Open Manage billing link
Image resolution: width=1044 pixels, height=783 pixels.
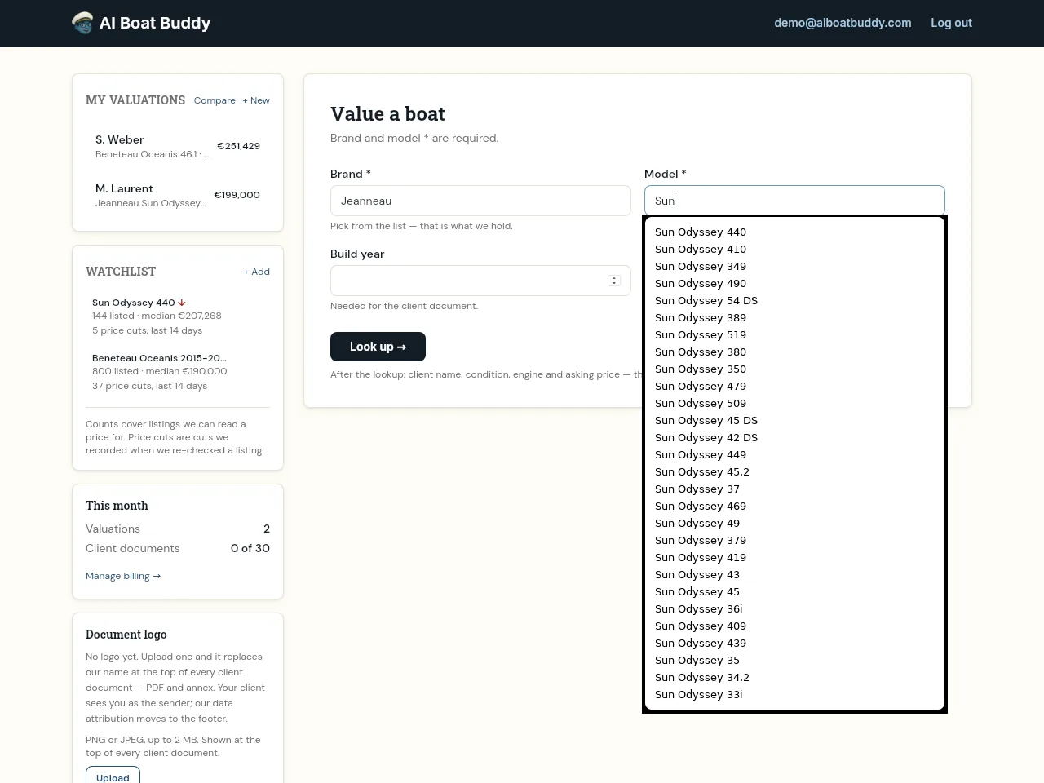[123, 576]
